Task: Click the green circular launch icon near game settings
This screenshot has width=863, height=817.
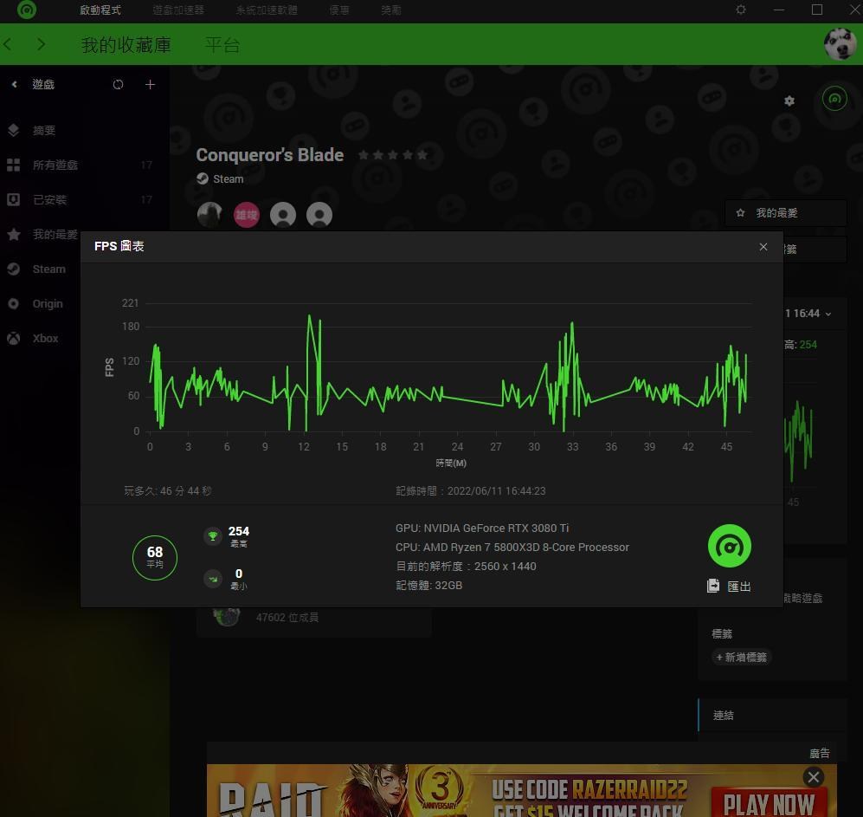Action: click(834, 100)
